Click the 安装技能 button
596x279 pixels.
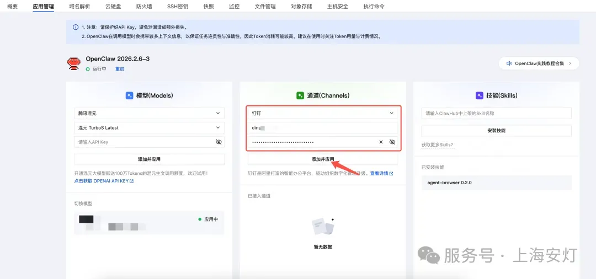tap(497, 130)
